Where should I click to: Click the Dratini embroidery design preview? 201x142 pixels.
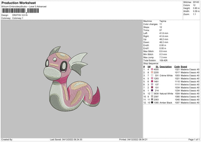pos(72,79)
